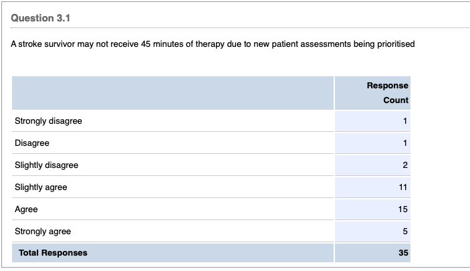Viewport: 470px width, 271px height.
Task: Click the count value in the Disagree row
Action: click(x=405, y=143)
